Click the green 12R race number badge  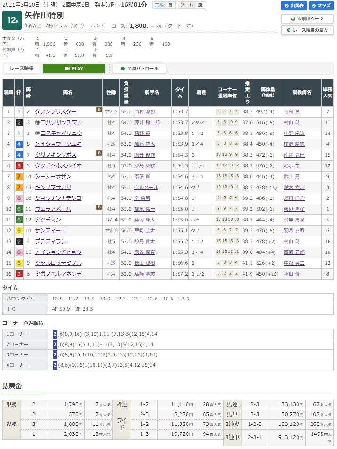11,21
